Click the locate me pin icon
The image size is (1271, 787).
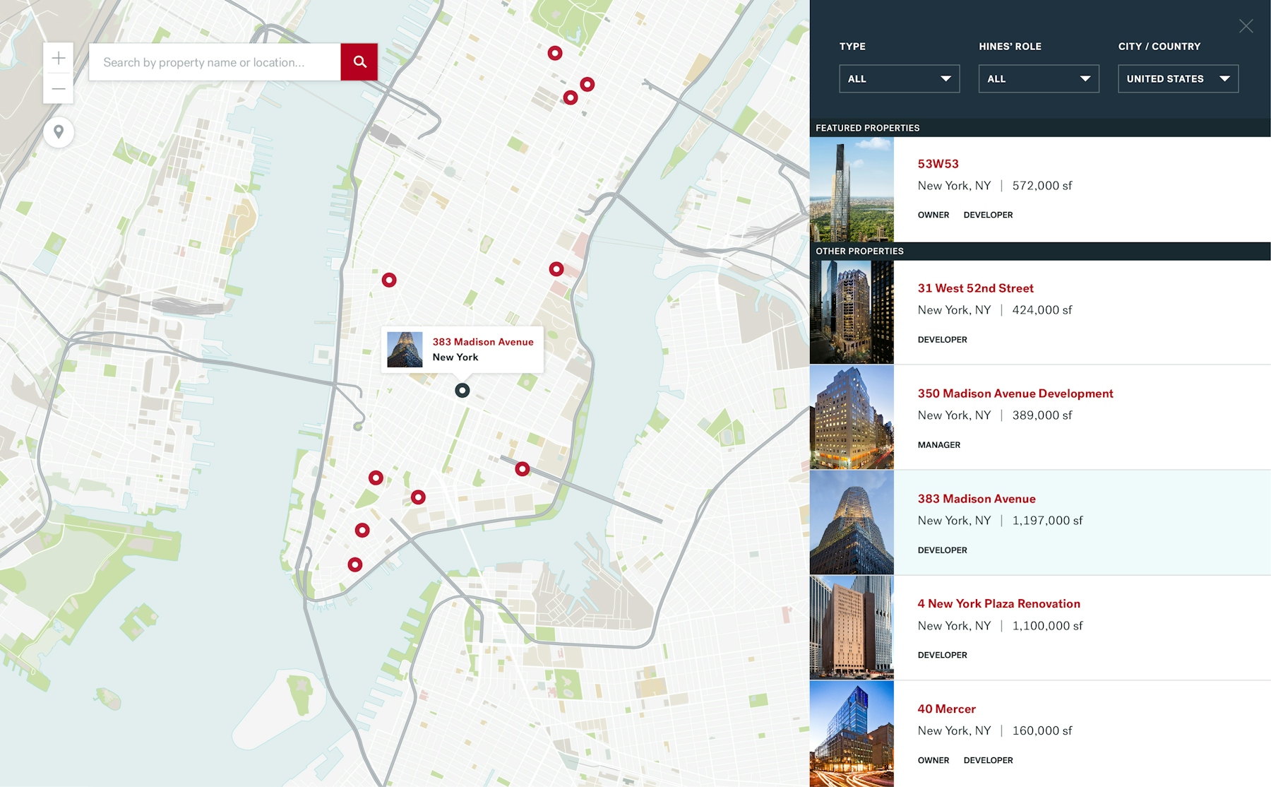59,132
